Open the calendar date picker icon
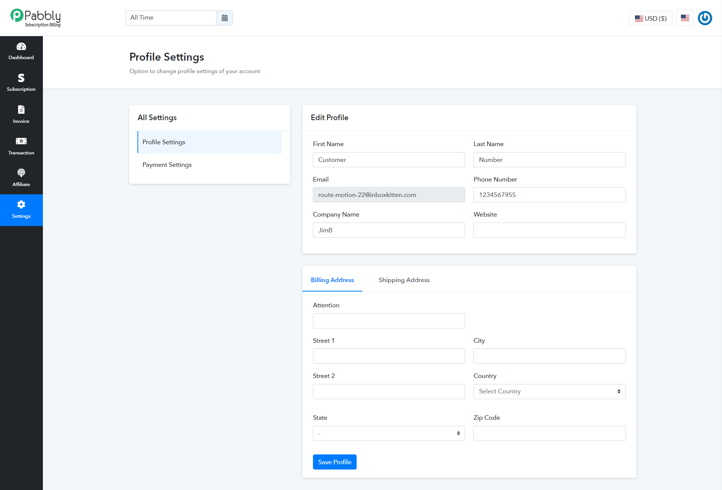 click(224, 18)
